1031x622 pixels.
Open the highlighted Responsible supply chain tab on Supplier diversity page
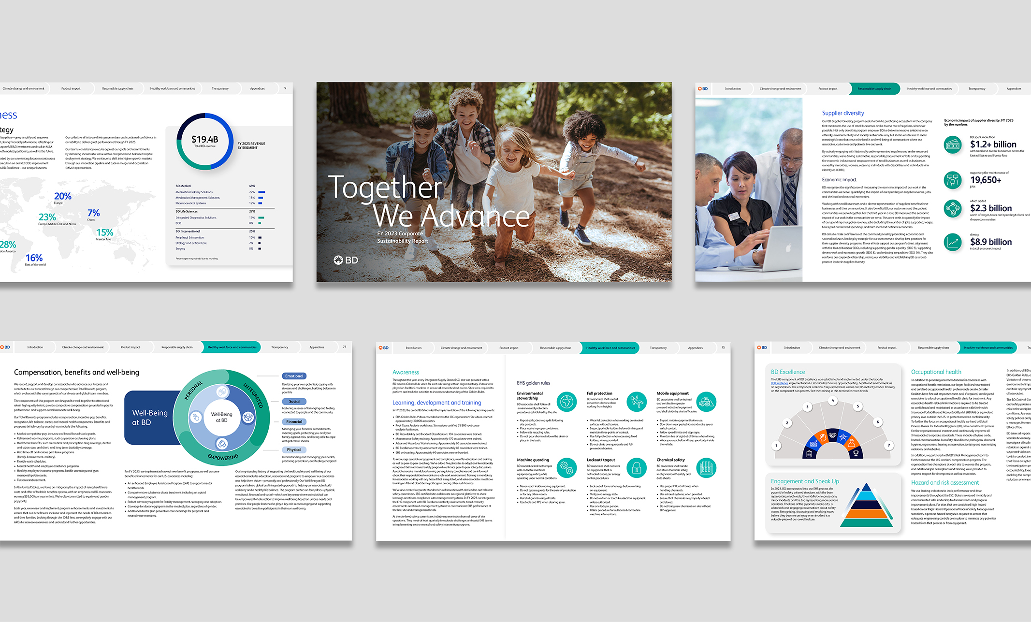point(874,89)
